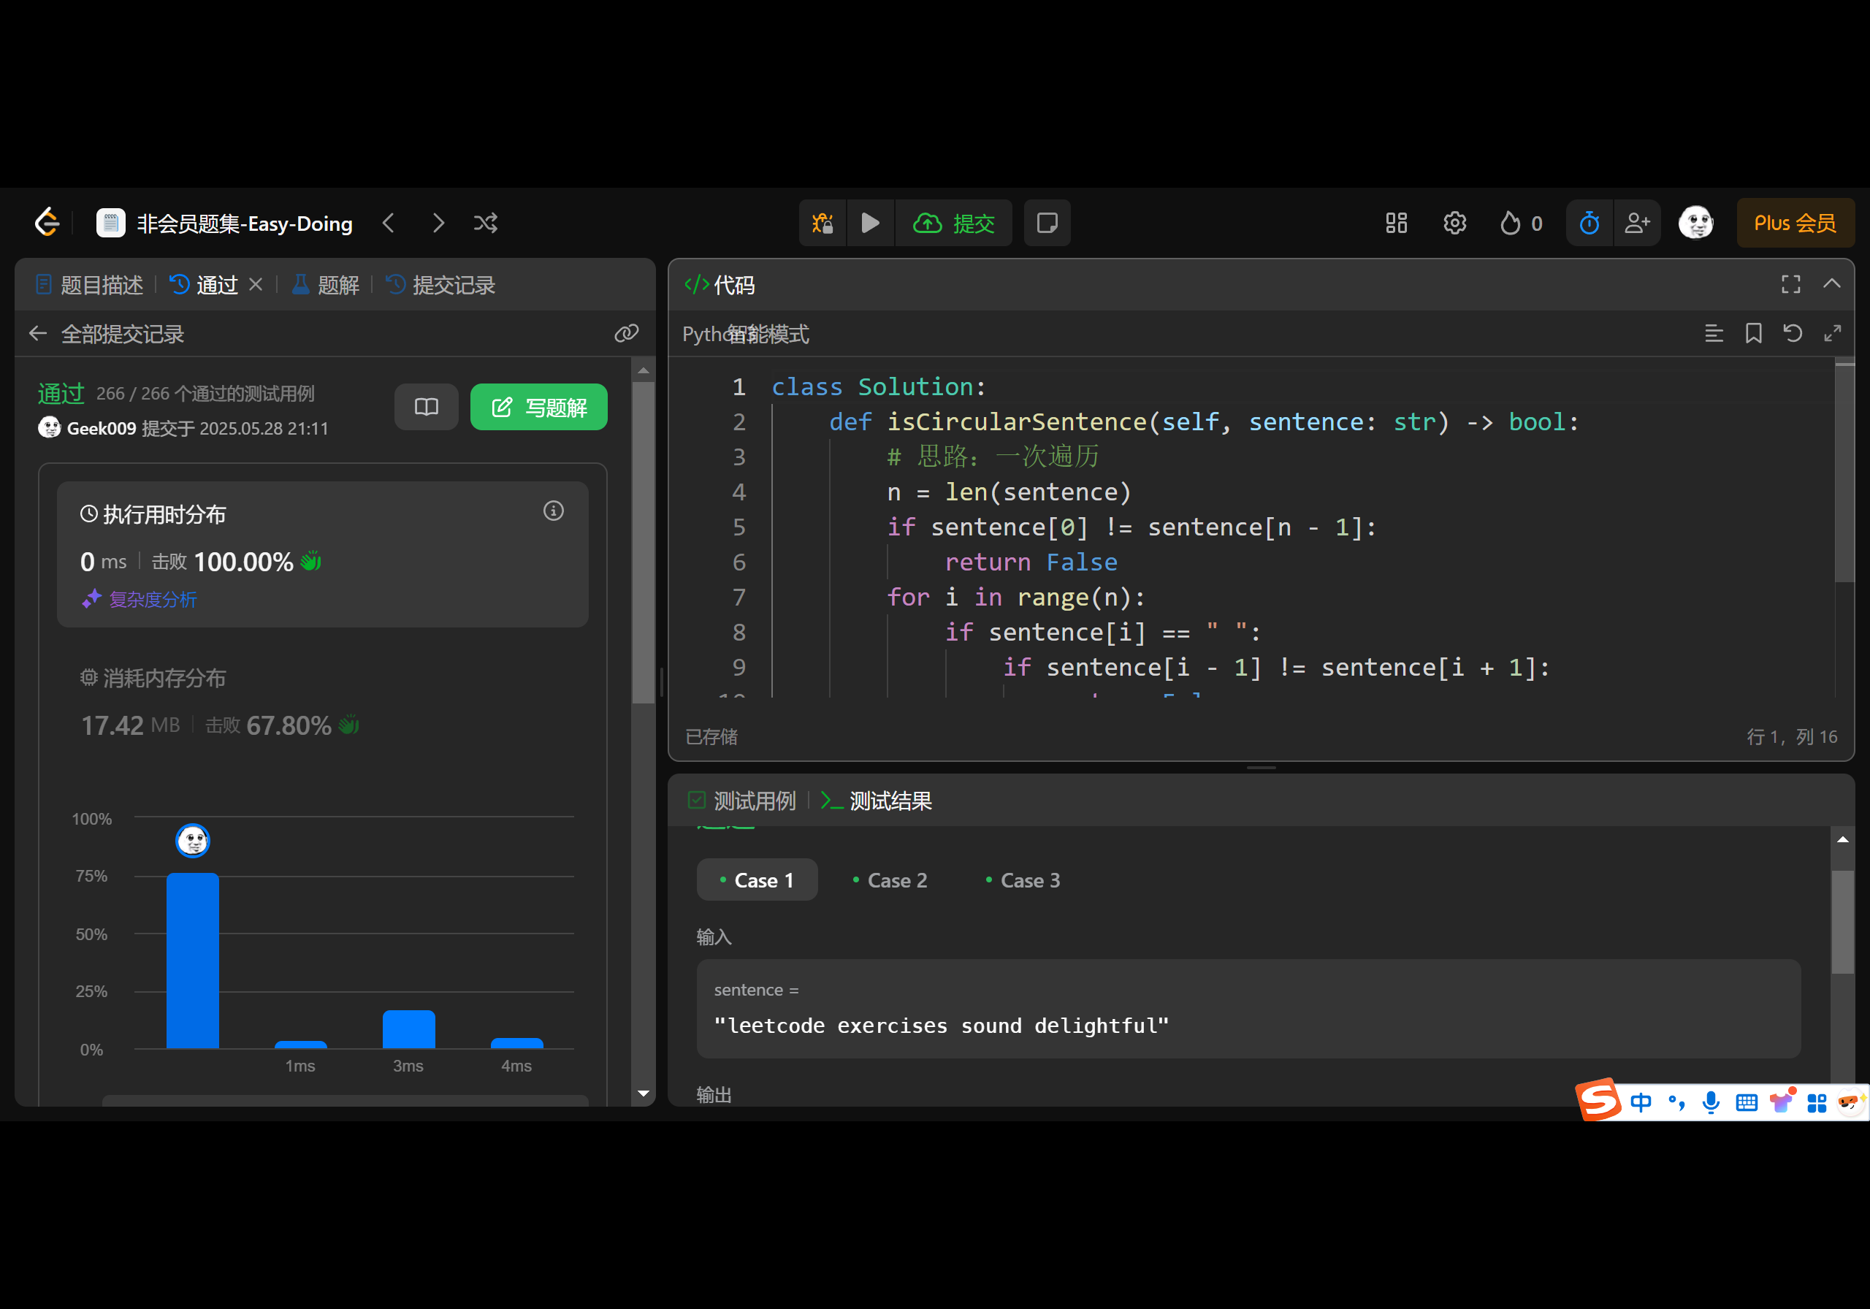This screenshot has width=1870, height=1309.
Task: Shuffle to a random problem
Action: point(486,224)
